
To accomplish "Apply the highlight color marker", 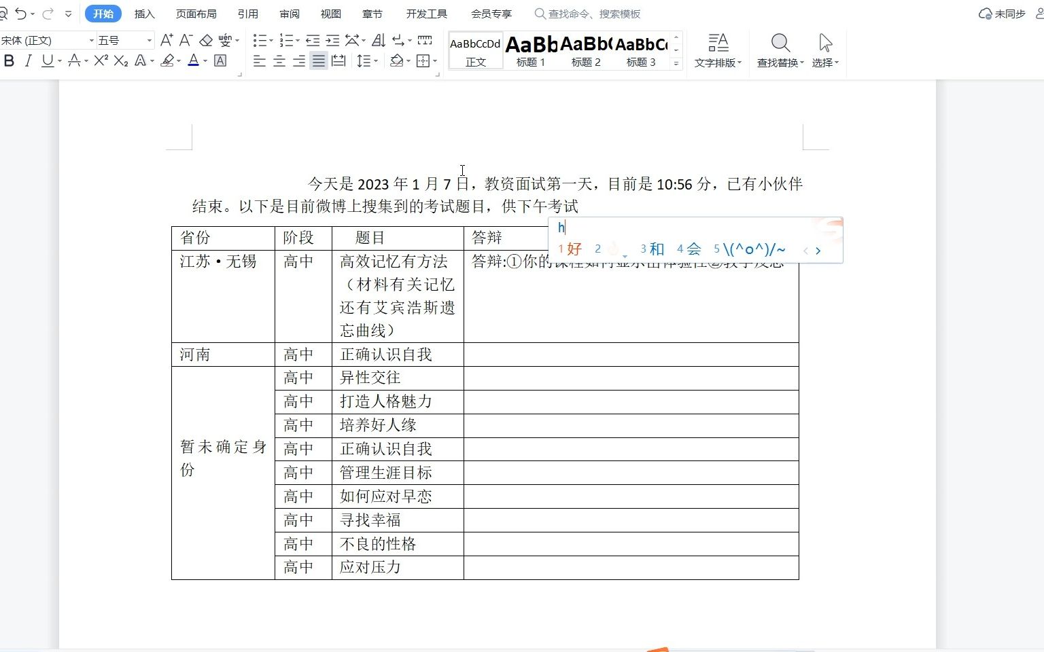I will 167,61.
